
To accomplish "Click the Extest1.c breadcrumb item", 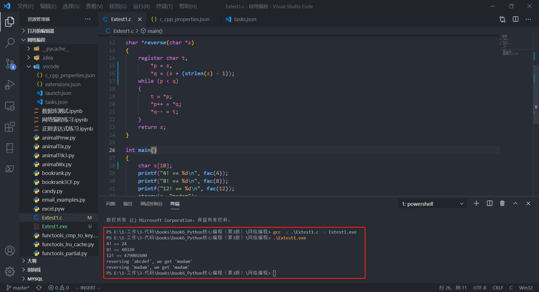I will pos(120,31).
